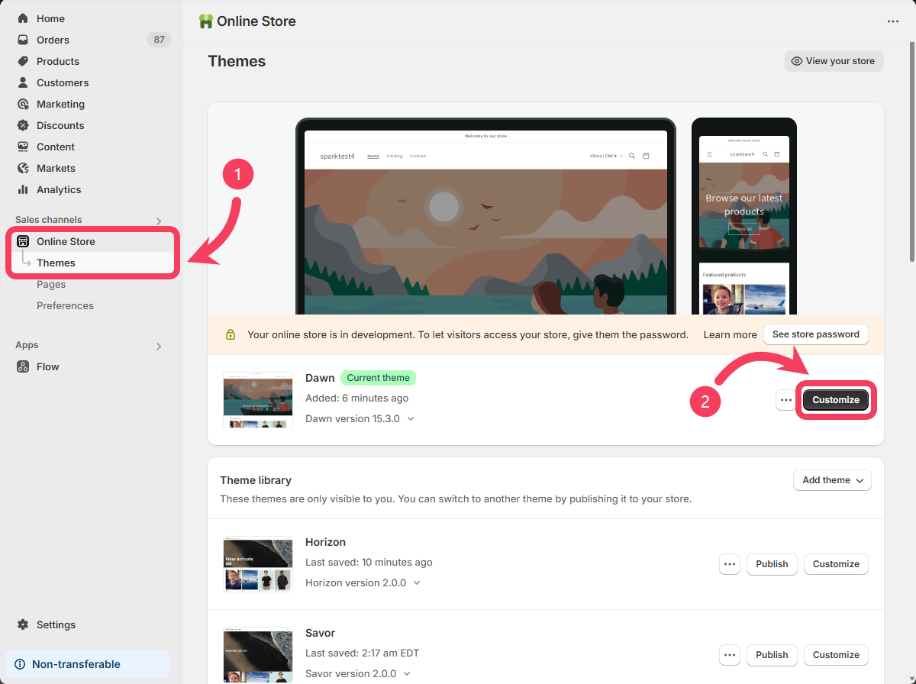Click Contact link in desktop preview
Viewport: 916px width, 684px height.
(x=418, y=156)
